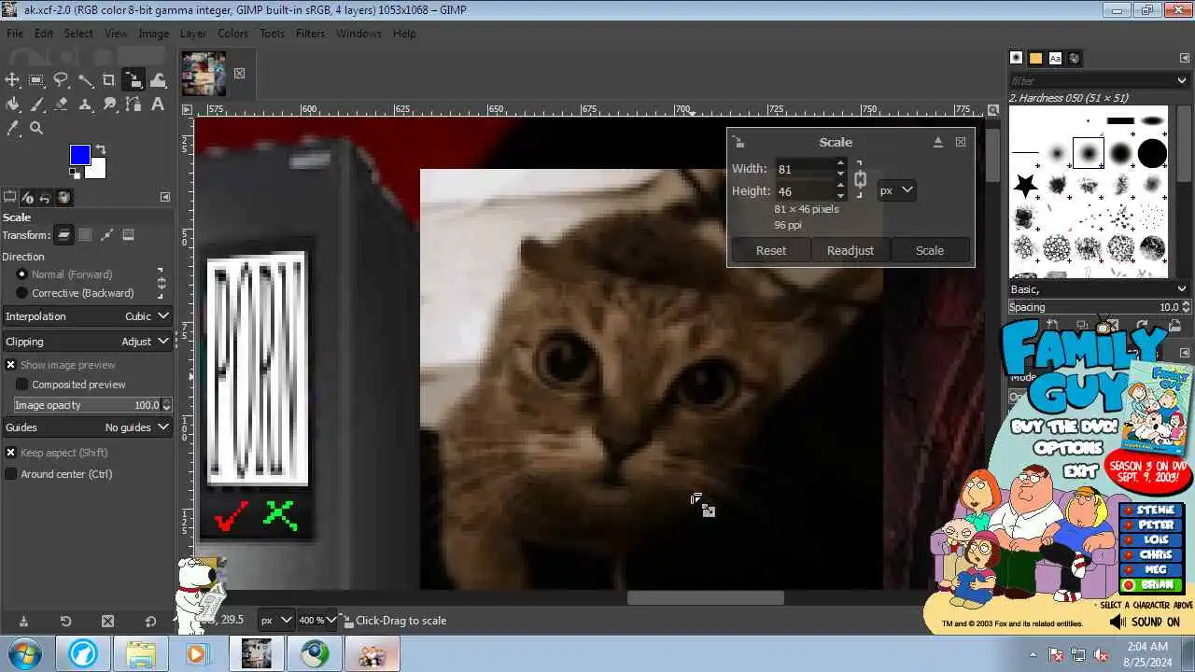
Task: Open Clipping Adjust dropdown
Action: point(87,342)
